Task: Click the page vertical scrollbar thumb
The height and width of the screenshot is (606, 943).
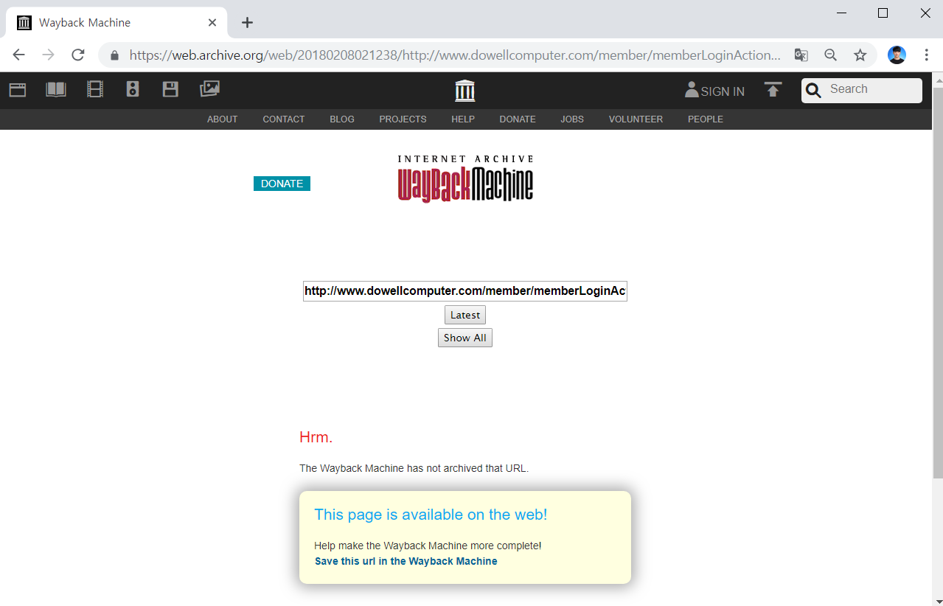Action: (938, 283)
